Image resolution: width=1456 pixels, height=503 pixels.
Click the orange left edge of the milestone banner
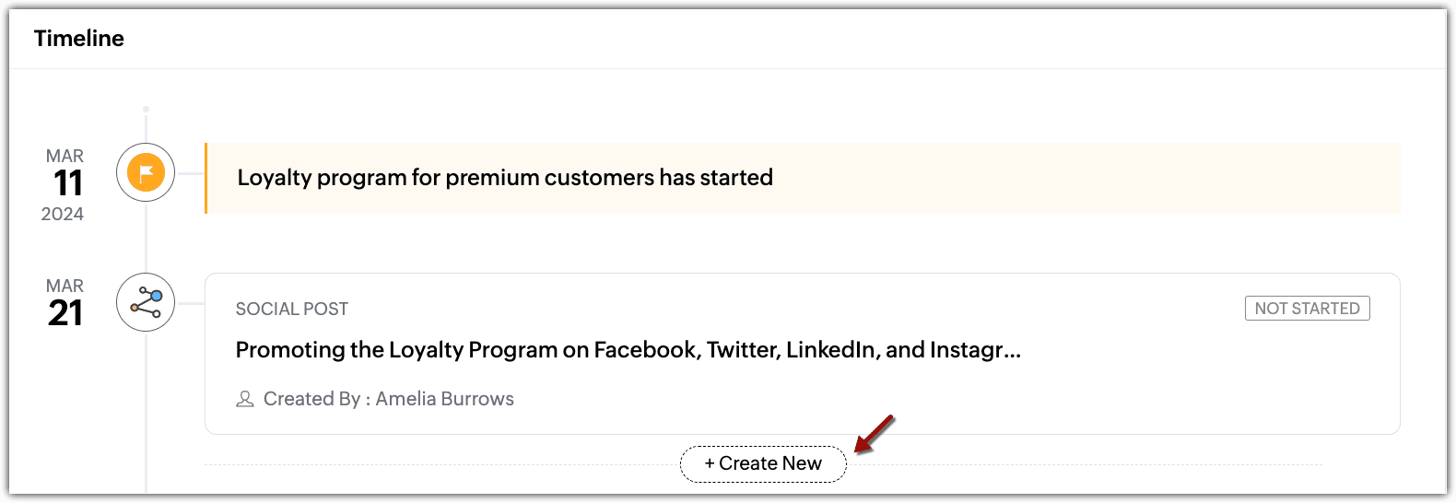(205, 178)
